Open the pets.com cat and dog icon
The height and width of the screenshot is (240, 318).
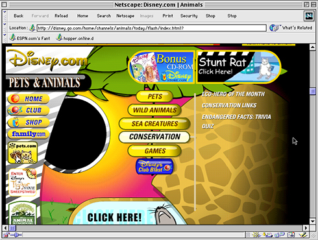click(x=23, y=152)
